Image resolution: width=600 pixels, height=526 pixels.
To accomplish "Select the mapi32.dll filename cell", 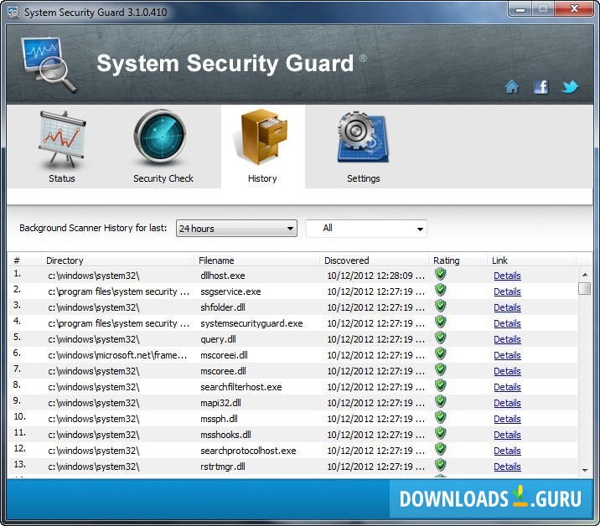I will (x=220, y=403).
